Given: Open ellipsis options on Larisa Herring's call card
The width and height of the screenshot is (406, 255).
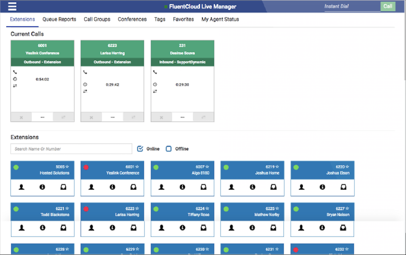Looking at the screenshot, I should click(112, 117).
